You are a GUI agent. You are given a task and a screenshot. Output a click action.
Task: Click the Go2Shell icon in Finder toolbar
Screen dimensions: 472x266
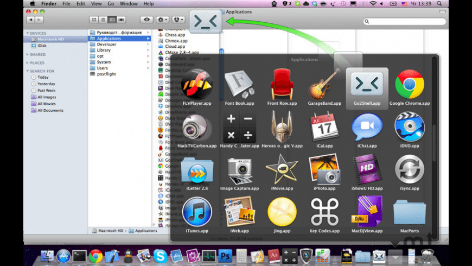pyautogui.click(x=206, y=22)
